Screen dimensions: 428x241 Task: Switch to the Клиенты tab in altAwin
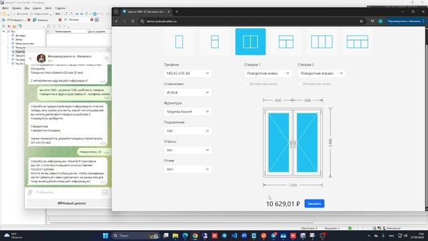tap(43, 20)
